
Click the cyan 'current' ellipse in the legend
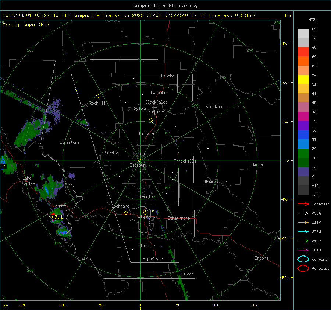(303, 259)
